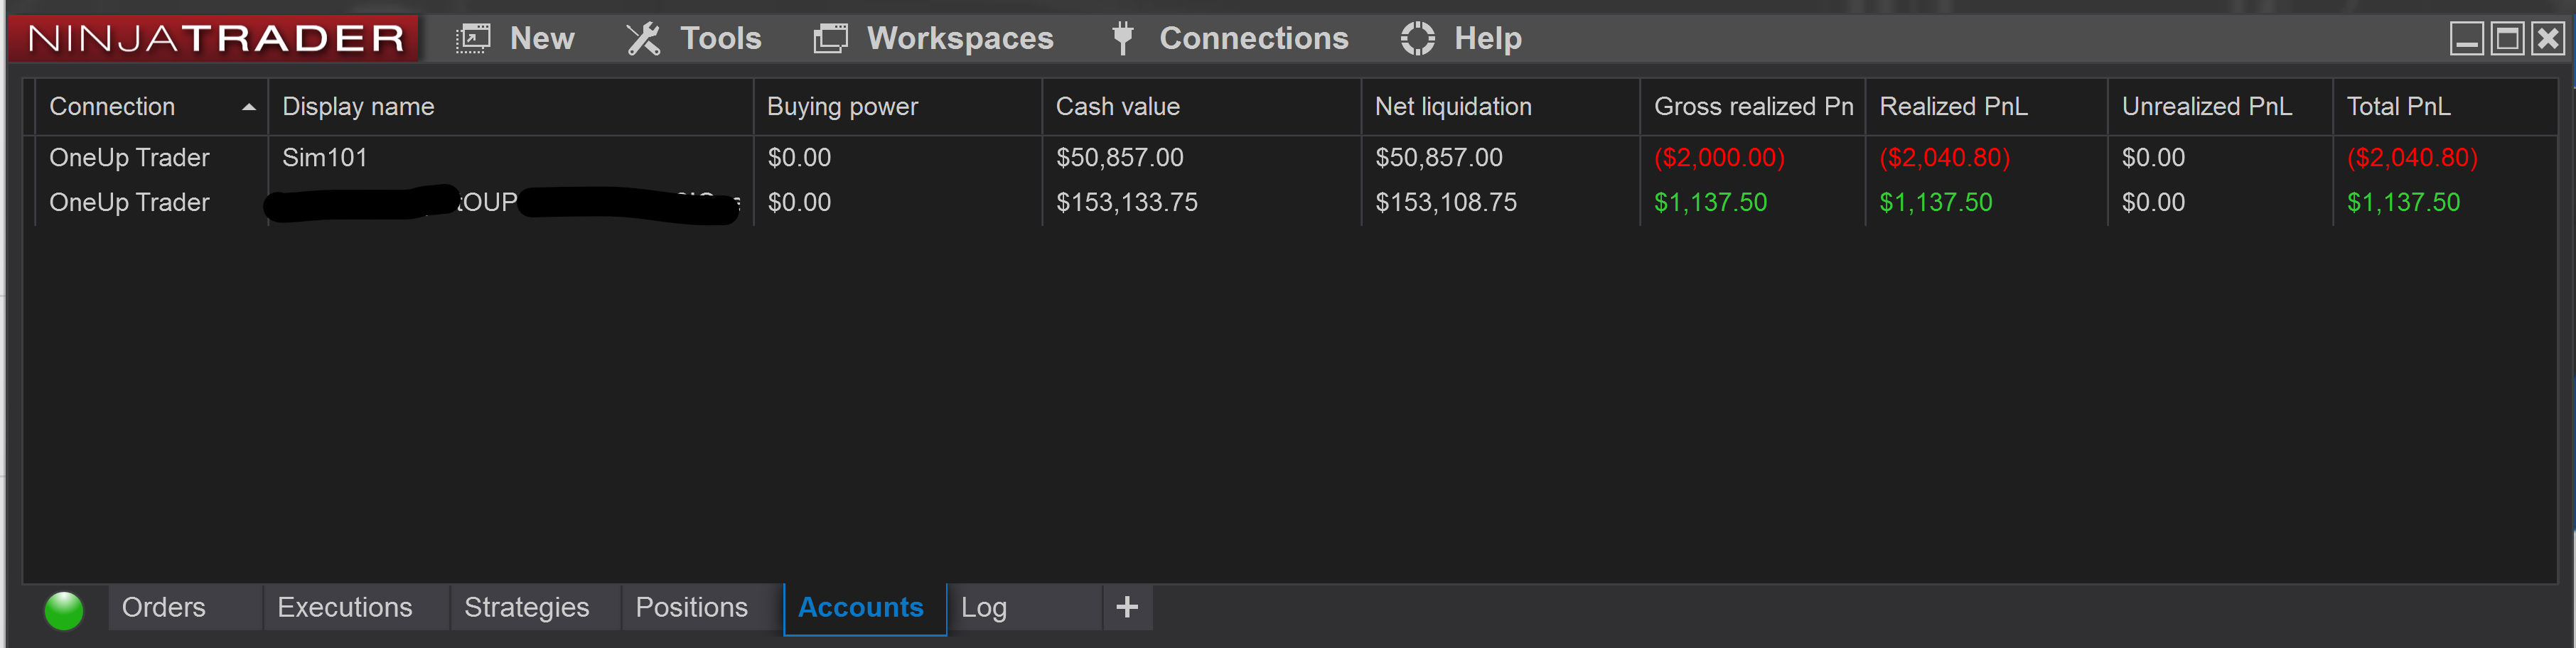The height and width of the screenshot is (648, 2576).
Task: Click the Workspaces icon
Action: click(830, 39)
